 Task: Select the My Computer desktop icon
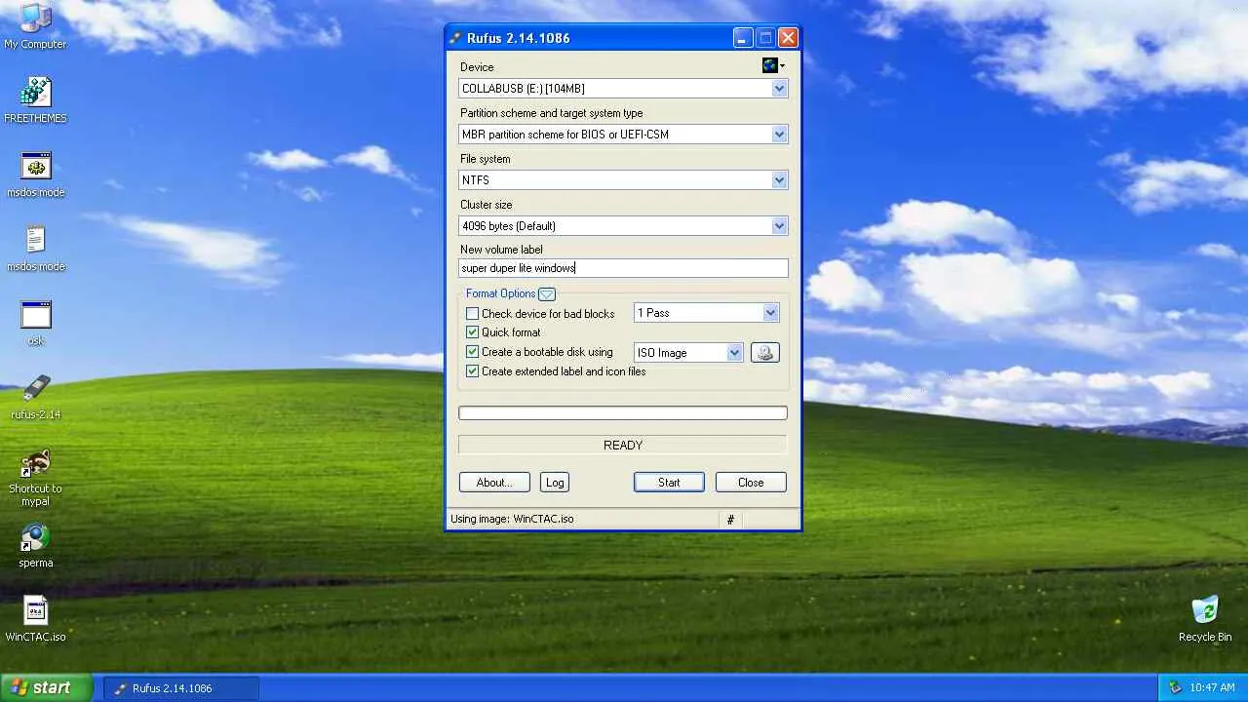coord(35,26)
